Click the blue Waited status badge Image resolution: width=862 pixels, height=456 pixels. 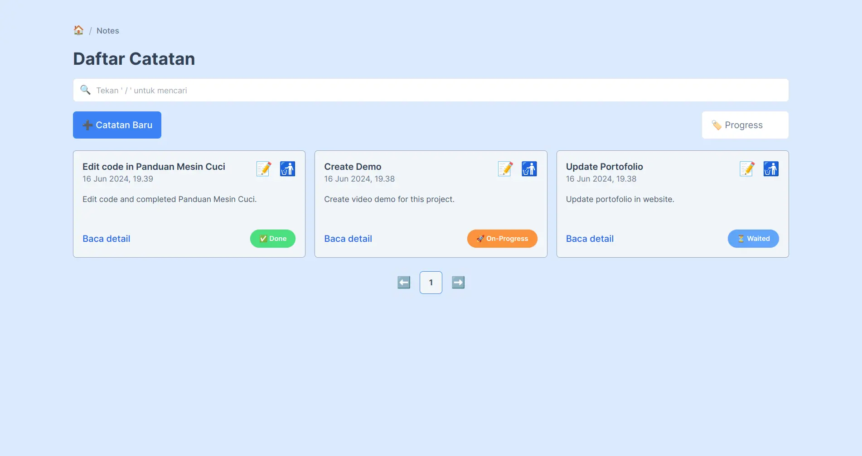753,239
